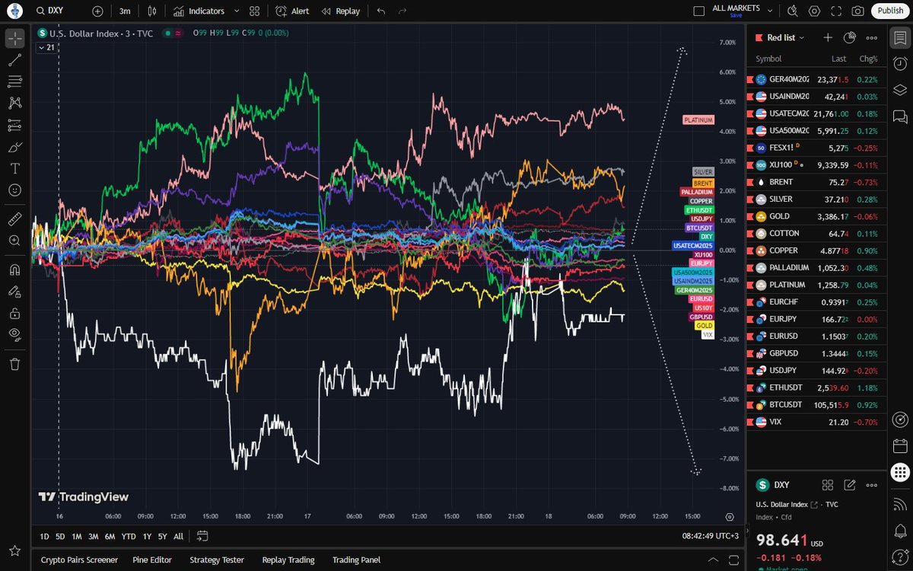
Task: Edit DXY symbol notes in details panel
Action: (850, 485)
